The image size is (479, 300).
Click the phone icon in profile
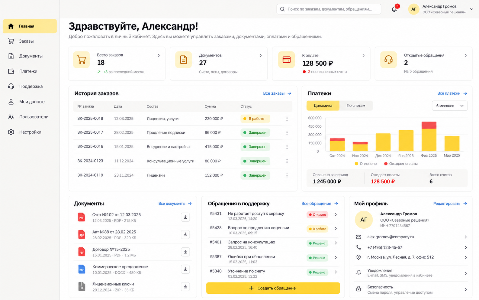click(358, 247)
